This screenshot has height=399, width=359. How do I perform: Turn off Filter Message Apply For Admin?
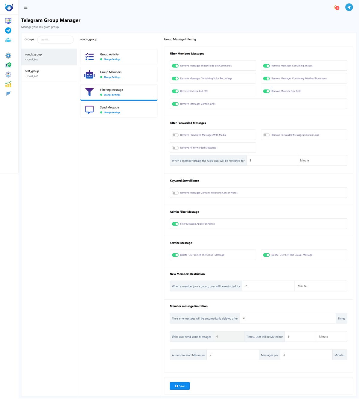point(175,224)
